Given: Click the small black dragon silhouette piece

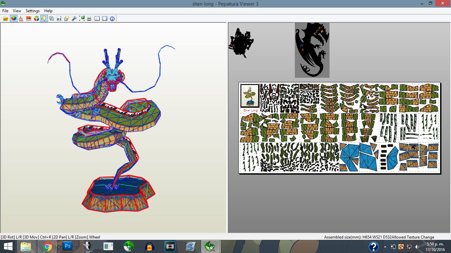Looking at the screenshot, I should tap(241, 43).
